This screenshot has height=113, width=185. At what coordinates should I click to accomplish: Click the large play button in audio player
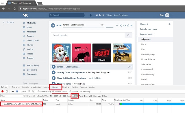coord(53,25)
